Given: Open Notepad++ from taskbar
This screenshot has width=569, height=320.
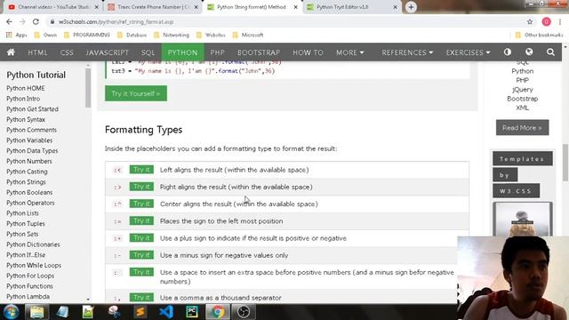Looking at the screenshot, I should pyautogui.click(x=88, y=312).
